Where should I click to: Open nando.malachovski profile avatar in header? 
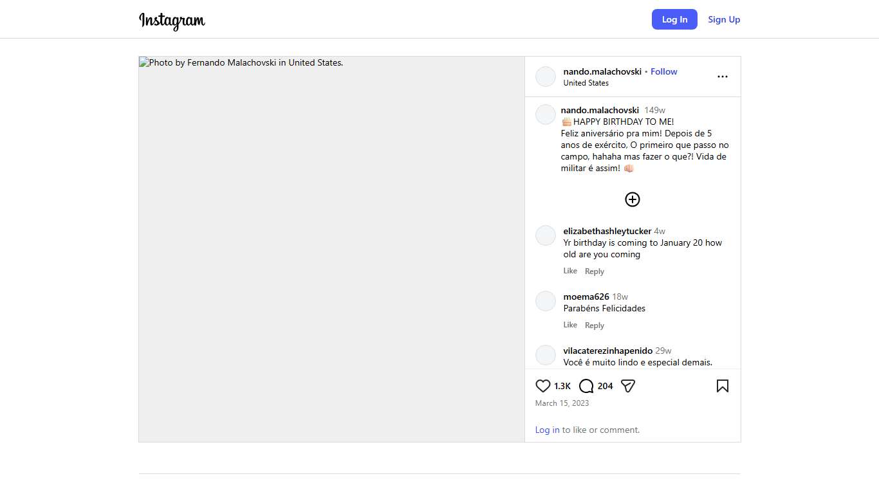tap(546, 77)
